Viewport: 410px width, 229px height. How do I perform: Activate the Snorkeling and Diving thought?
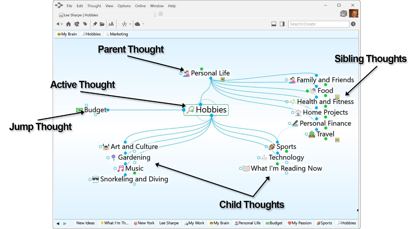pyautogui.click(x=134, y=179)
